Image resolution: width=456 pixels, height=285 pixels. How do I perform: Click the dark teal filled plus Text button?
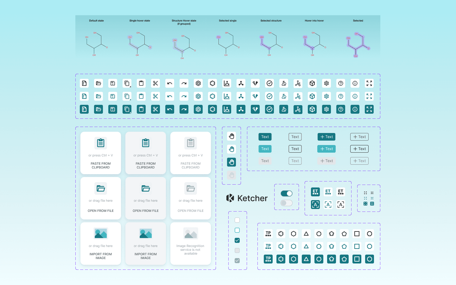(x=326, y=137)
